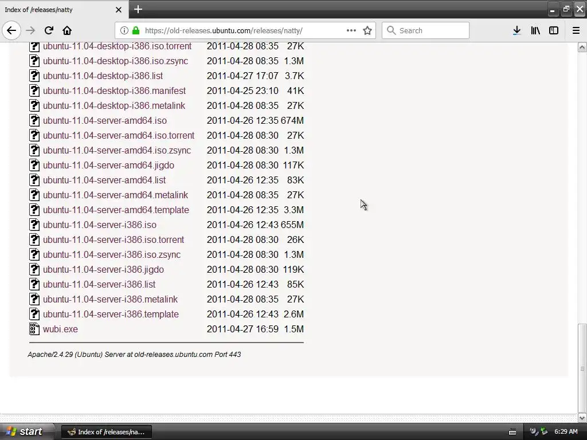This screenshot has height=440, width=587.
Task: Open ubuntu-11.04-server-amd64.iso.torrent link
Action: click(118, 135)
